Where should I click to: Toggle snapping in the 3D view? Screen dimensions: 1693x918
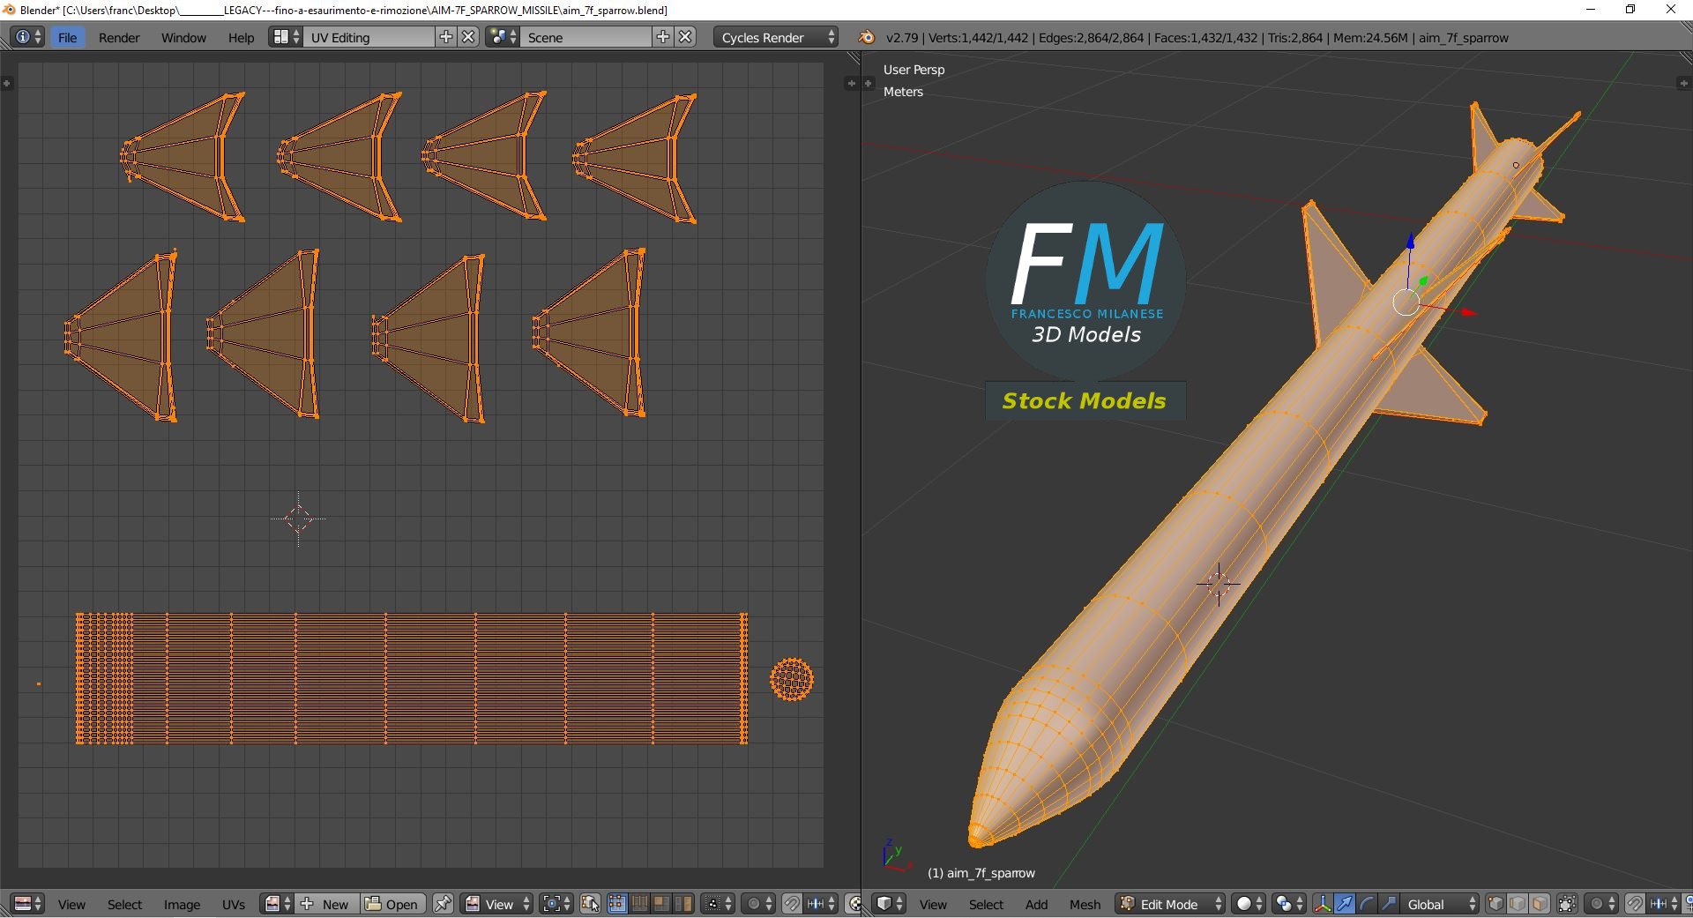[1635, 904]
